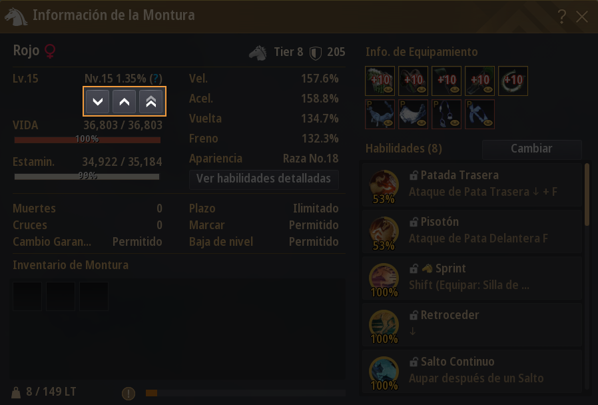Screen dimensions: 598x405
Task: Select the Salto Continuo skill icon
Action: point(384,372)
